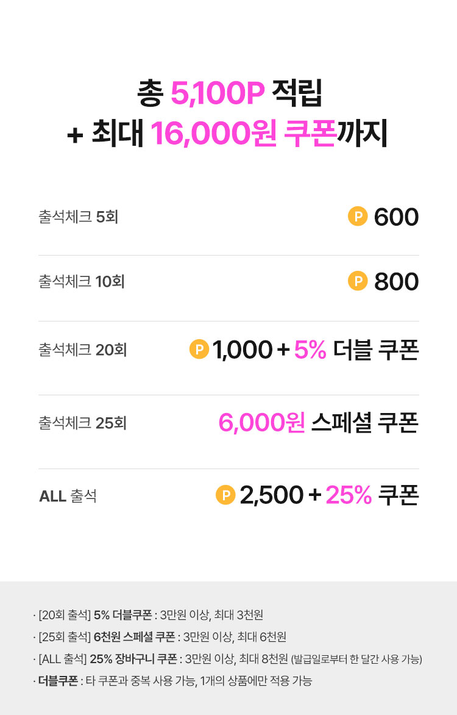Click the 600 point reward amount

396,217
